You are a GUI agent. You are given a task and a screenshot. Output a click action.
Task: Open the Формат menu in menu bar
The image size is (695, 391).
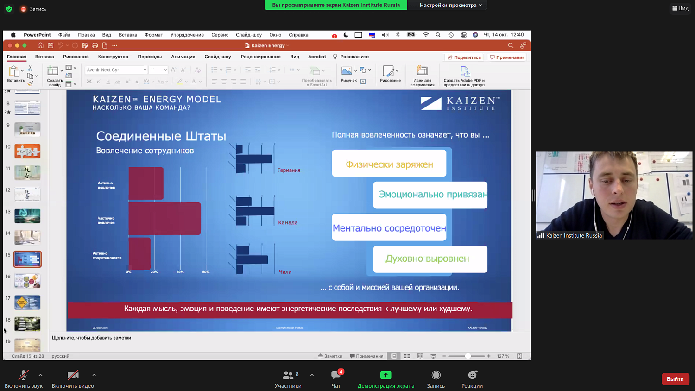(x=154, y=35)
